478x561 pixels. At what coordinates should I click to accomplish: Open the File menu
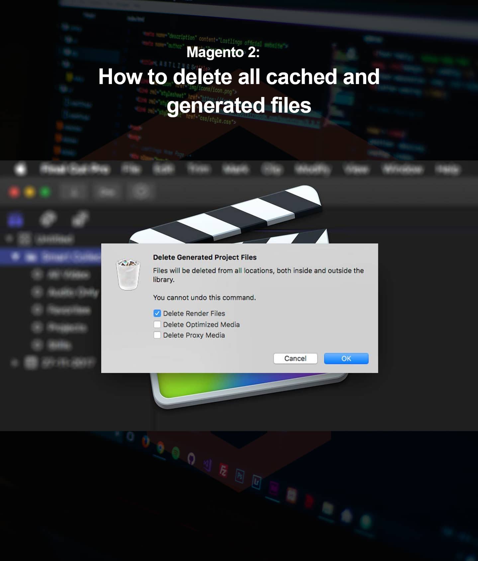131,169
